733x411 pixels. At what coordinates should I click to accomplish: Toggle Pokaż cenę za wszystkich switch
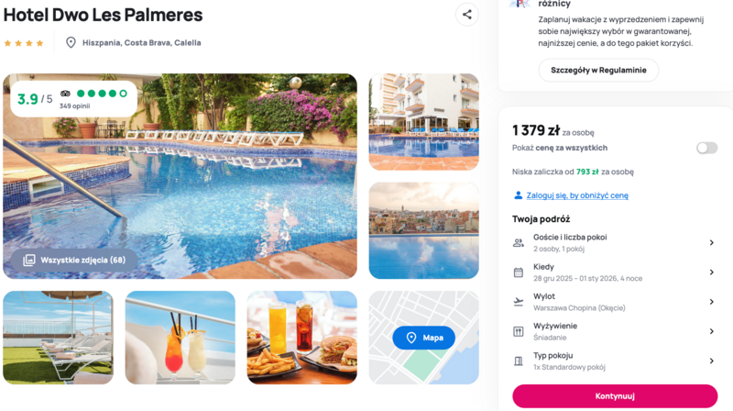[706, 148]
